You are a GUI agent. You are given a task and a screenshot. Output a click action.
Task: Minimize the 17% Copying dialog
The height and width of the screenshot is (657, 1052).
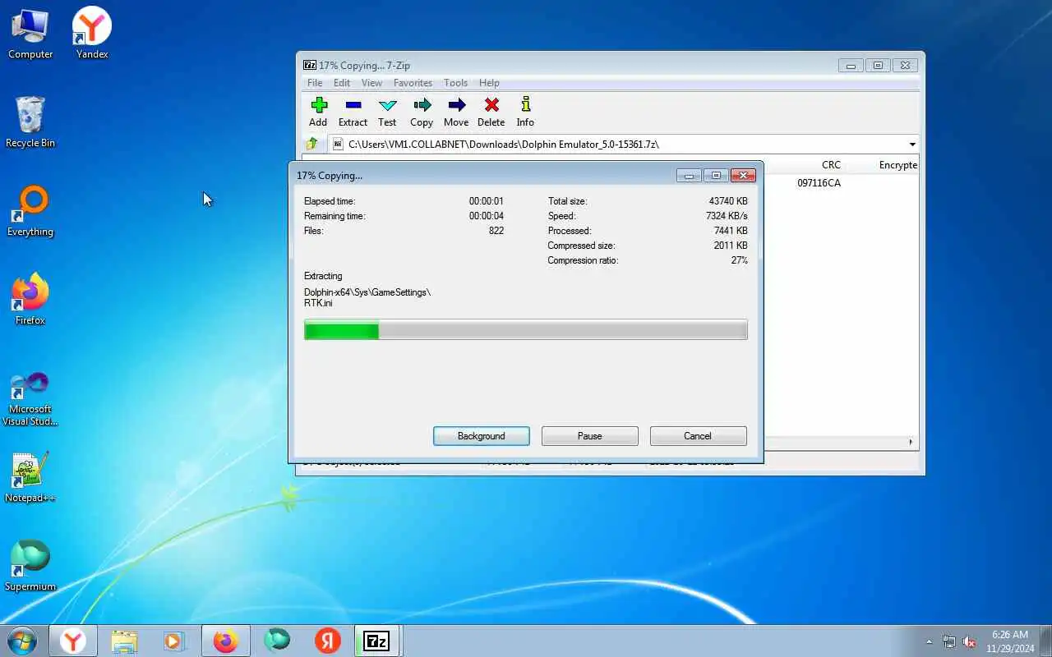pyautogui.click(x=689, y=175)
